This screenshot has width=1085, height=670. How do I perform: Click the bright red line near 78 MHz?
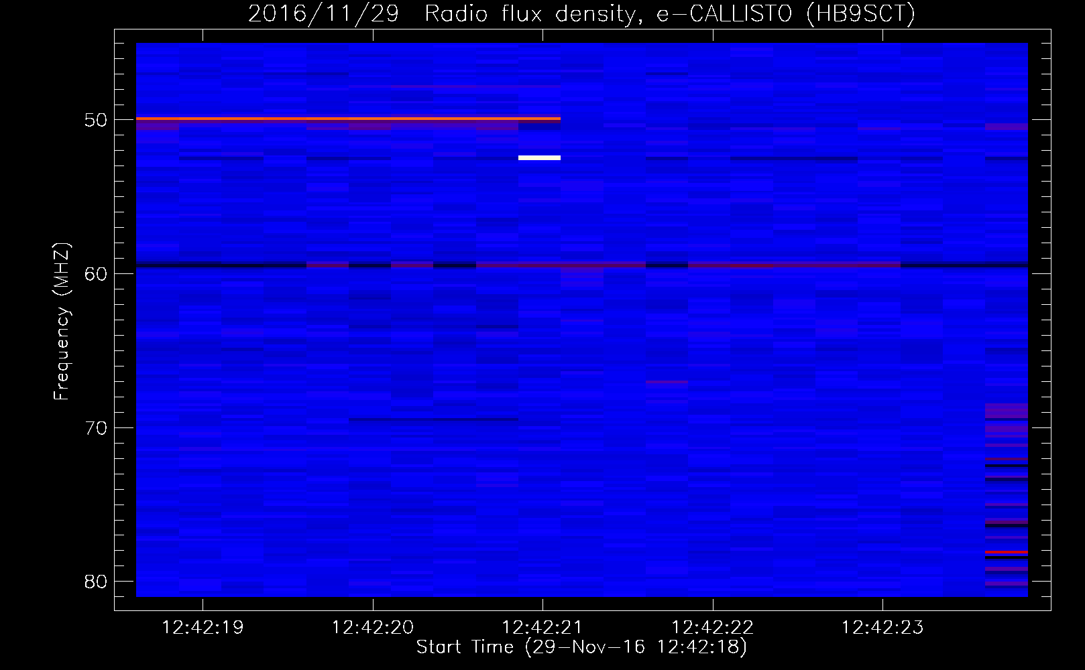pyautogui.click(x=1007, y=551)
